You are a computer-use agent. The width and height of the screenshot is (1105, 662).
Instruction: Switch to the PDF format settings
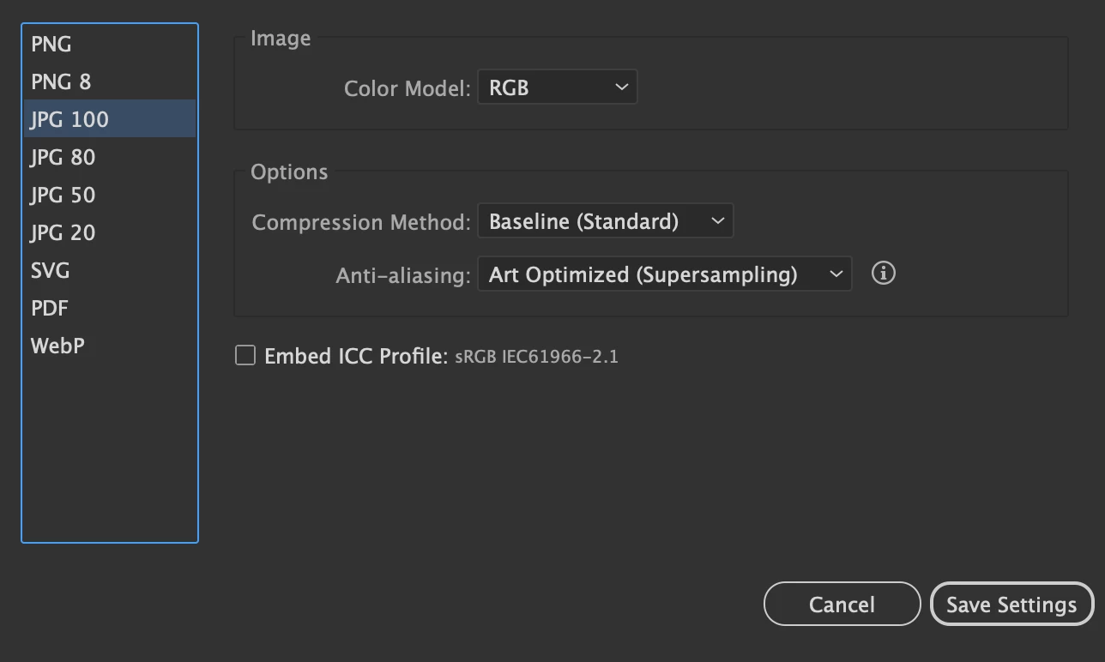tap(50, 309)
